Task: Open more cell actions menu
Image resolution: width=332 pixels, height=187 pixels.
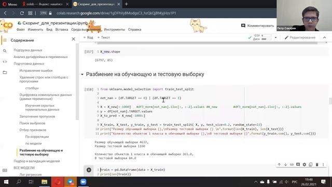Action: click(323, 165)
